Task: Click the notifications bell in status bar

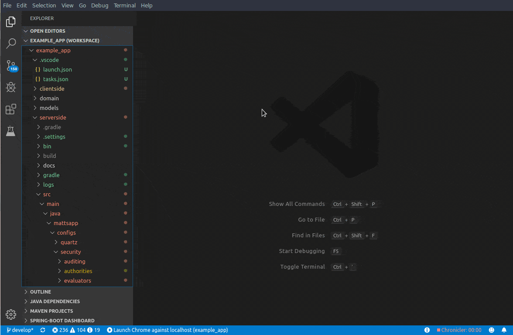Action: pyautogui.click(x=504, y=330)
